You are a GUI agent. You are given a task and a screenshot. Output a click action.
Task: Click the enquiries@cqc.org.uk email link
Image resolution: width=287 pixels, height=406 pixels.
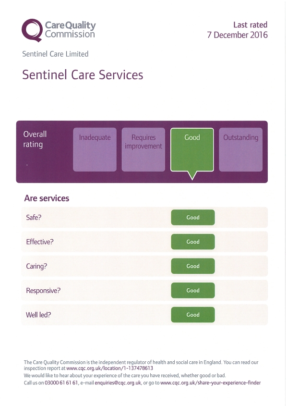[118, 382]
